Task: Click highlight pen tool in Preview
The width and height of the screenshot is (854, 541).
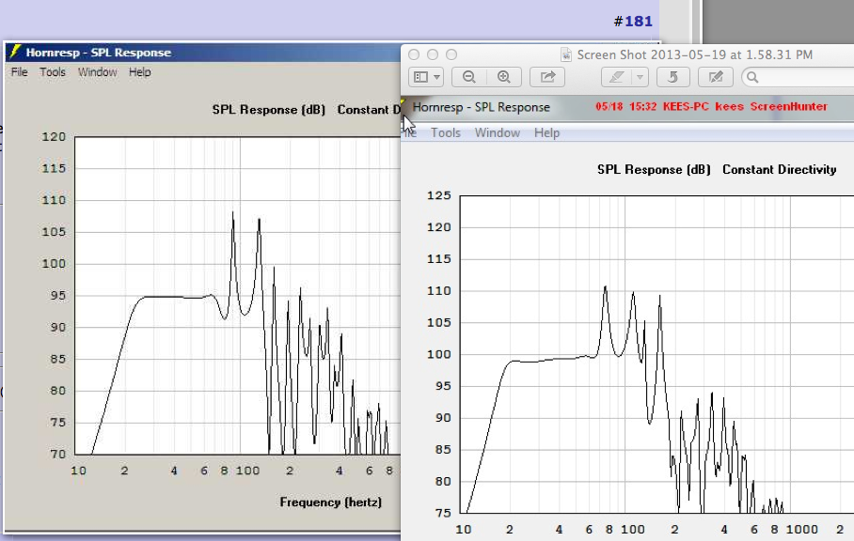Action: tap(616, 77)
